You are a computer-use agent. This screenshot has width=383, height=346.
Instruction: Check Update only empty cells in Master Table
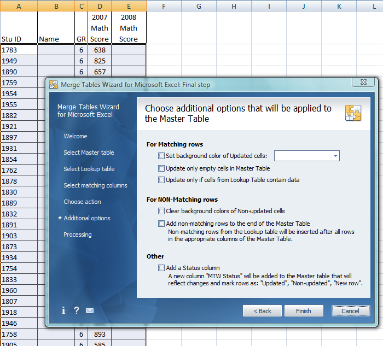161,168
